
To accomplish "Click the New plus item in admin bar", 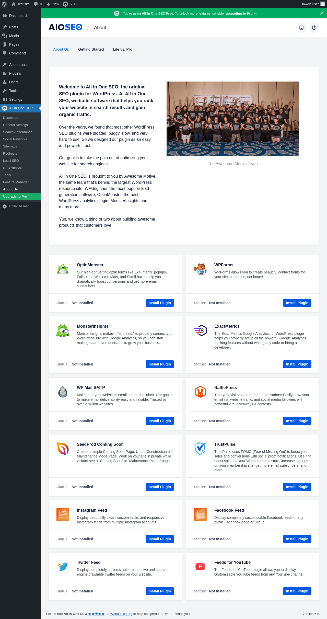I will (53, 4).
